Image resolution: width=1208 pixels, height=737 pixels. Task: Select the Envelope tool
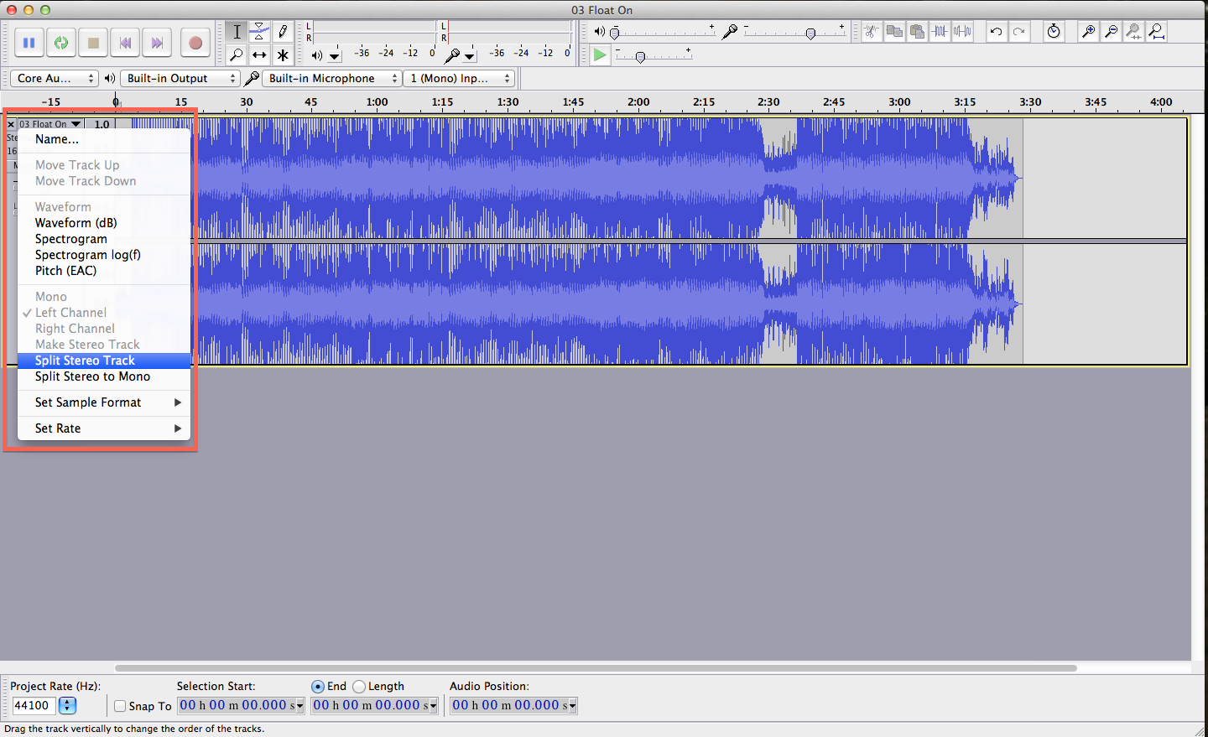(260, 32)
